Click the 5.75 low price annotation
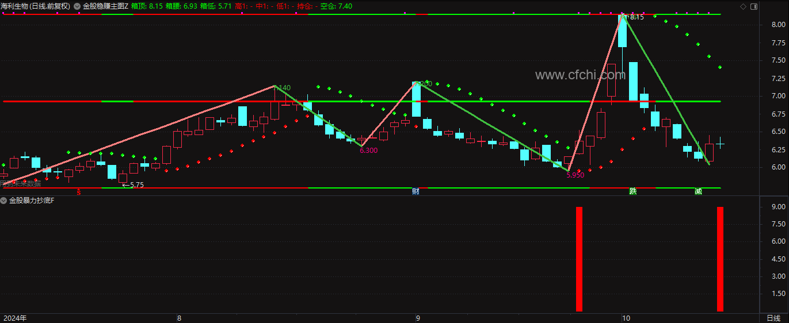 click(x=136, y=185)
